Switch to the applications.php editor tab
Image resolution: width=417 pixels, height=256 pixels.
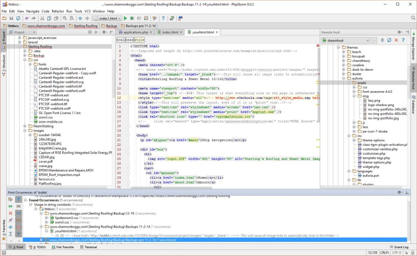135,32
